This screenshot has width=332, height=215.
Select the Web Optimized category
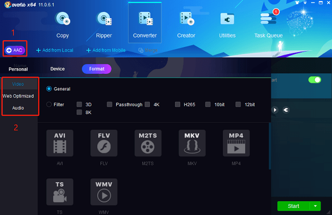[18, 96]
